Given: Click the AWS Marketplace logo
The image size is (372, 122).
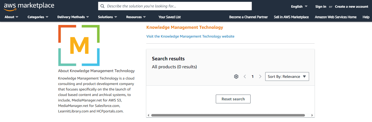Looking at the screenshot, I should [x=29, y=6].
